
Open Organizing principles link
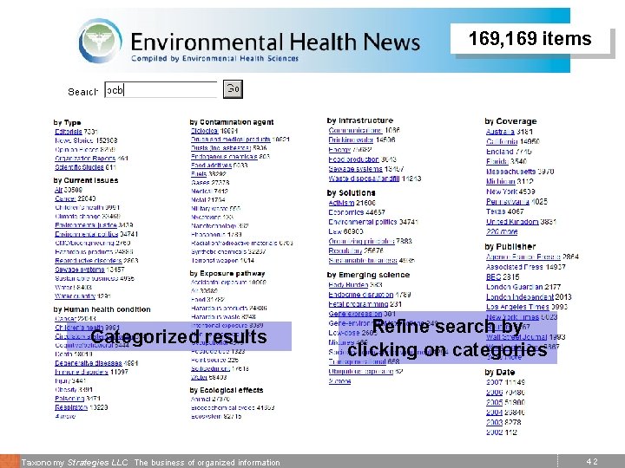[361, 241]
